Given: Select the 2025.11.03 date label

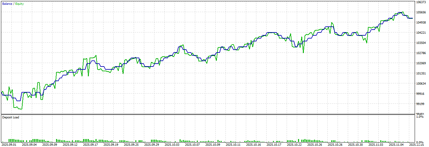Looking at the screenshot, I should pyautogui.click(x=376, y=145).
